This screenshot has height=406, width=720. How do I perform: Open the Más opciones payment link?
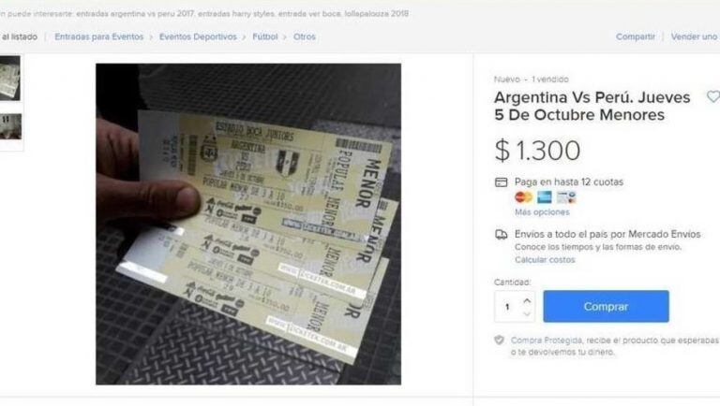click(542, 212)
